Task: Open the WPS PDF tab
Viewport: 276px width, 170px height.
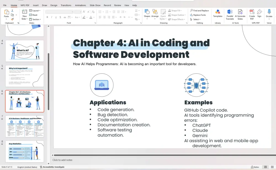Action: pyautogui.click(x=25, y=5)
